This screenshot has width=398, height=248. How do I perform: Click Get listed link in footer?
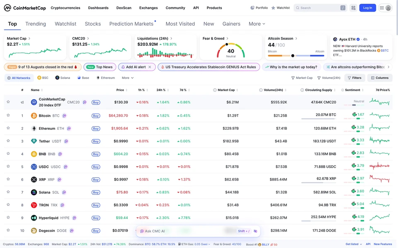354,244
